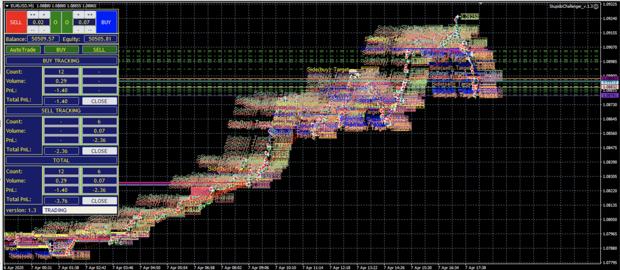The width and height of the screenshot is (620, 270).
Task: Click the Balance value 50509.57
Action: coord(43,39)
